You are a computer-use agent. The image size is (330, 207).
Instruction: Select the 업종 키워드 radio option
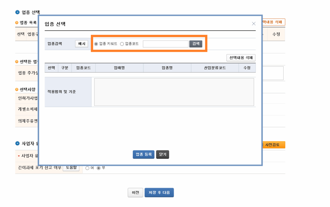point(96,44)
